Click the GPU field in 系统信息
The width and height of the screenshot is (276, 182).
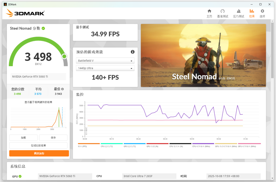point(65,176)
